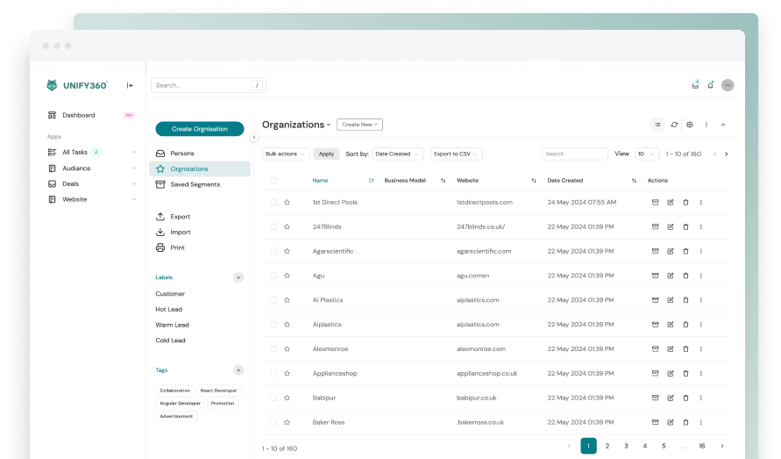Check the Babipur checkbox
Viewport: 781px width, 459px height.
tap(273, 398)
